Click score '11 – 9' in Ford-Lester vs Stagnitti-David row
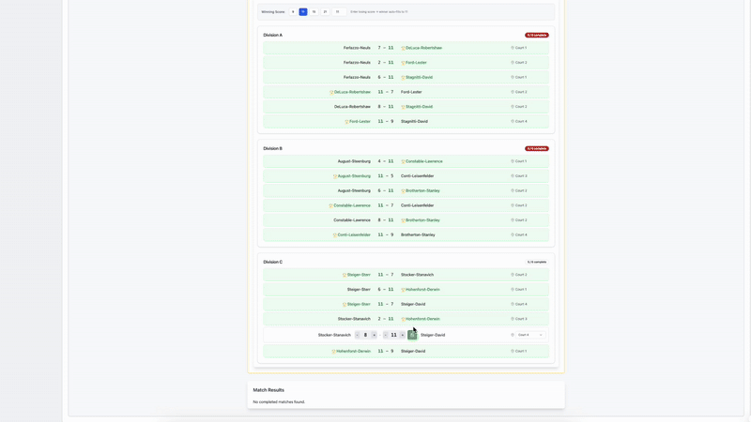 click(386, 122)
